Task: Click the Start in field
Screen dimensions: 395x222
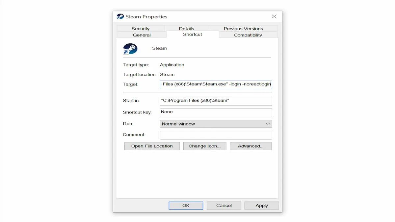Action: (216, 101)
